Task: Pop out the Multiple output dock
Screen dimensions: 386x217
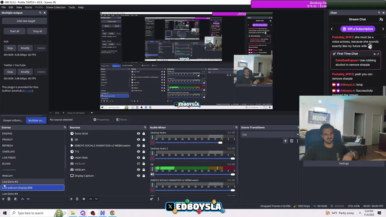Action: click(x=40, y=13)
